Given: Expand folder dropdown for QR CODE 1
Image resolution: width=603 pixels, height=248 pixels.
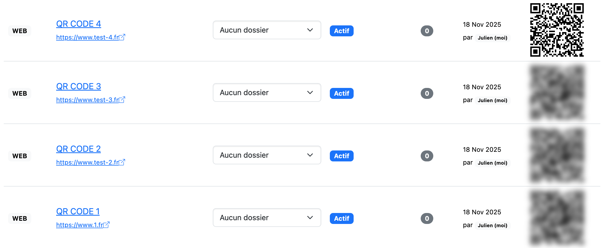Looking at the screenshot, I should (x=267, y=218).
